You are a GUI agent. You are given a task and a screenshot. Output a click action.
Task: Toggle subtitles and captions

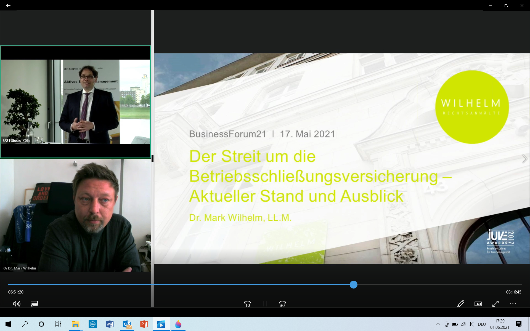[x=34, y=304]
